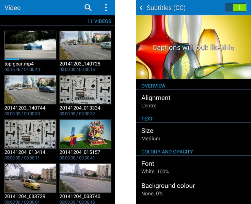This screenshot has height=204, width=251.
Task: Click the duration 00:00:00 / 00:00:11
Action: click(22, 158)
